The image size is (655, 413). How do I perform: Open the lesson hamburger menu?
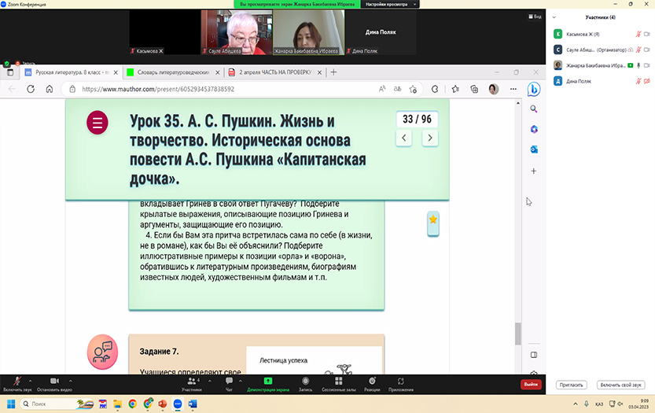pos(98,122)
